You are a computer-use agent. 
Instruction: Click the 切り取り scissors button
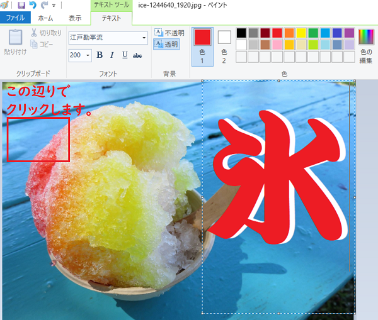coord(46,33)
